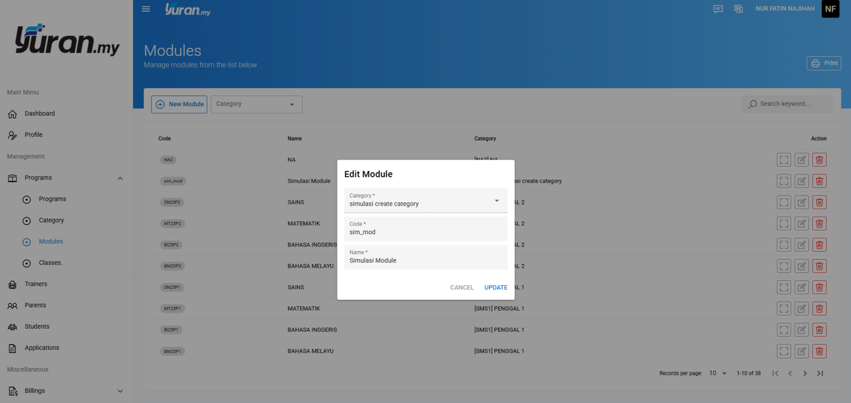View details of NA2 module row
851x403 pixels.
(784, 160)
